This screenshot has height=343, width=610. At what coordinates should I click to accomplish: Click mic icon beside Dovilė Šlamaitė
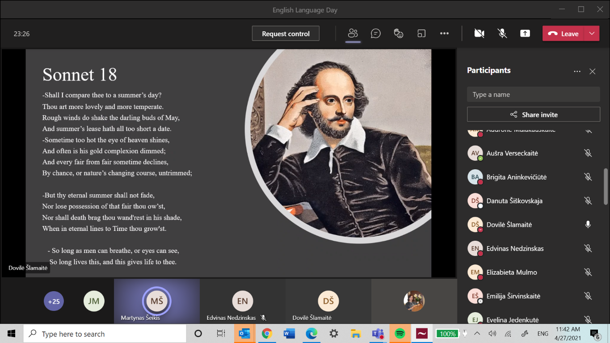pyautogui.click(x=588, y=225)
